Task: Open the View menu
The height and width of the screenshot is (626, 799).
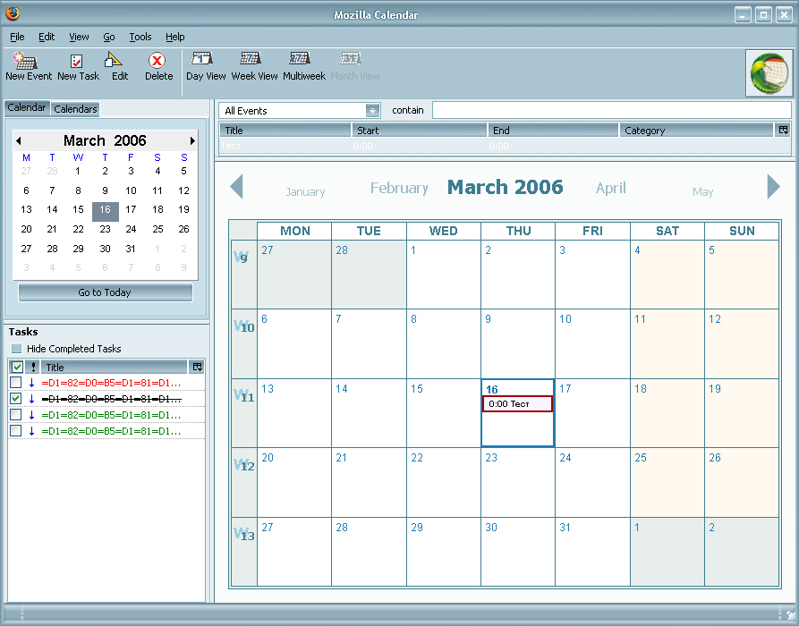Action: pyautogui.click(x=79, y=37)
